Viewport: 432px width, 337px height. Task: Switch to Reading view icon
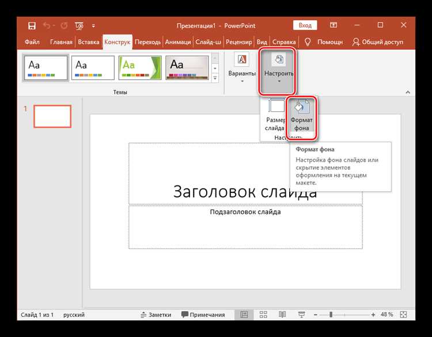pos(282,315)
